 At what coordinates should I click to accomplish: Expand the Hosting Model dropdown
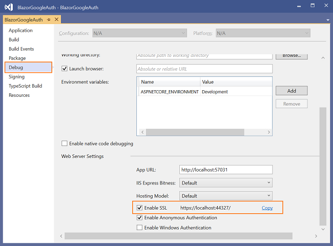click(226, 196)
